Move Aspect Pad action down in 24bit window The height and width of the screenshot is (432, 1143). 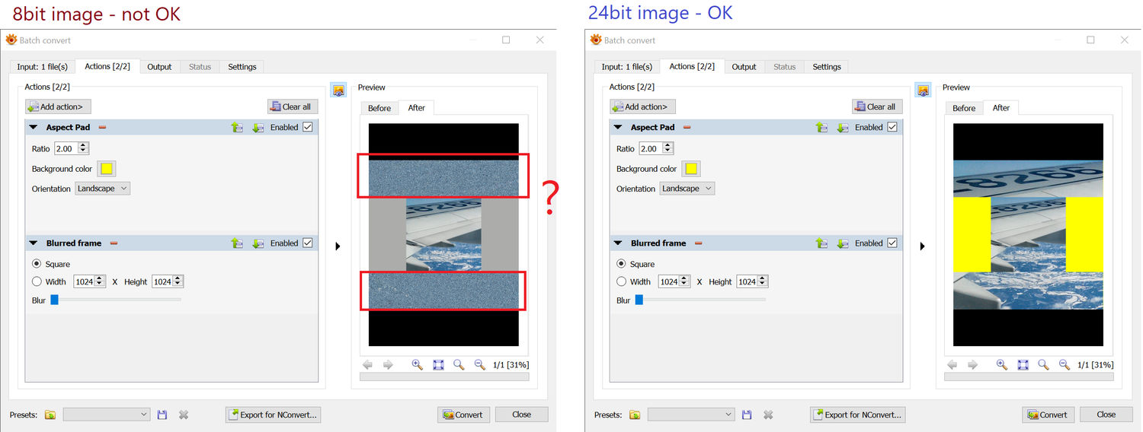(843, 128)
